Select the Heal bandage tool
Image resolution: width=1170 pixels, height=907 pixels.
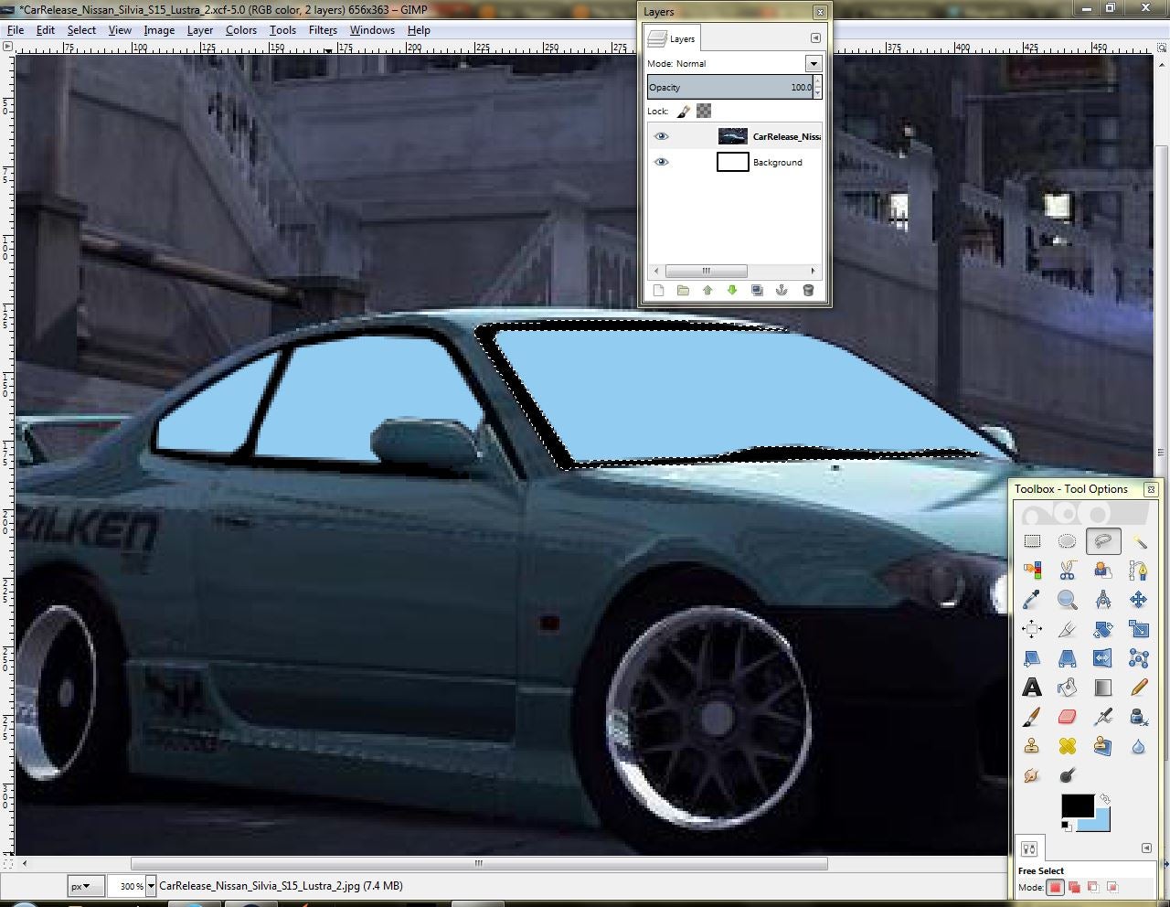pos(1067,746)
